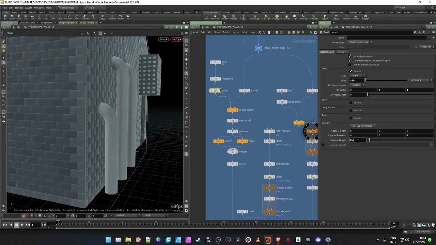Image resolution: width=436 pixels, height=245 pixels.
Task: Open the network editor Layout menu
Action: tap(235, 32)
